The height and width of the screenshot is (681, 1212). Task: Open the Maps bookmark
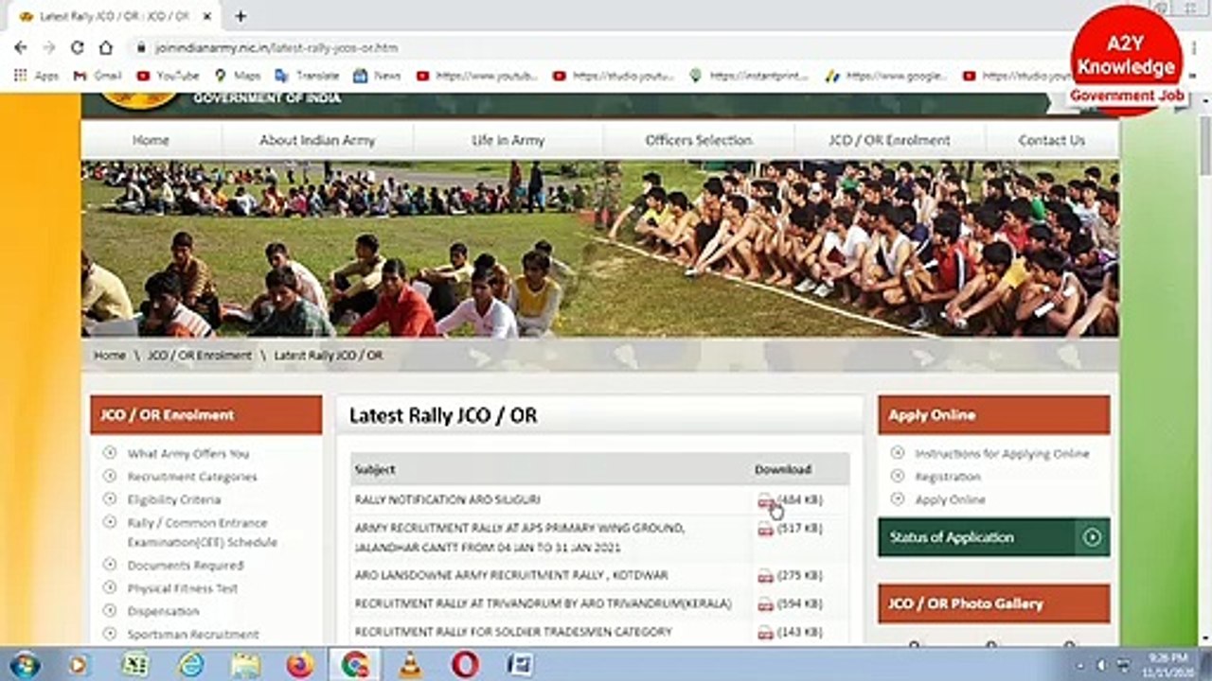click(x=238, y=76)
